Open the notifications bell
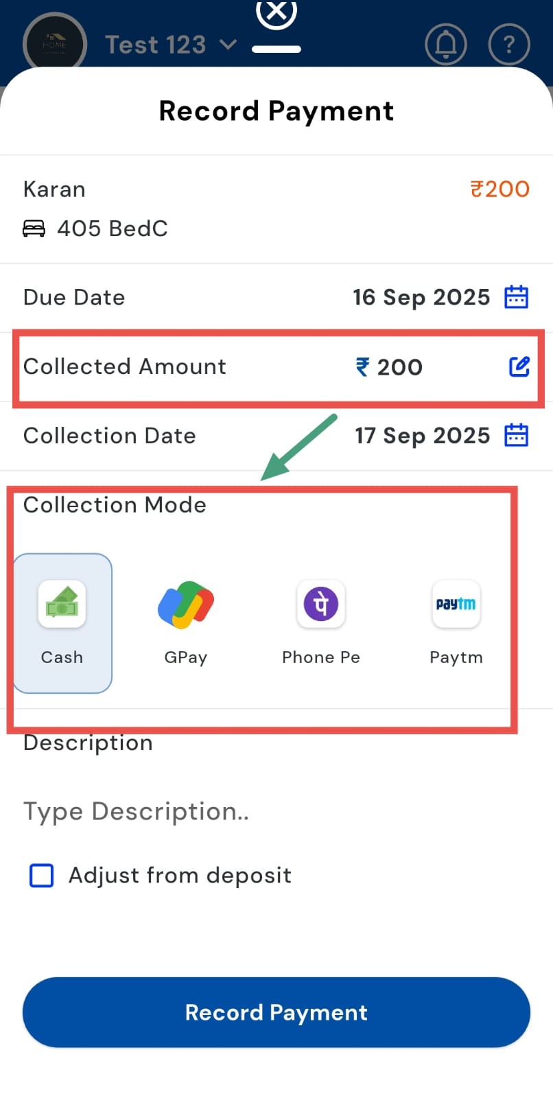This screenshot has height=1098, width=553. pos(446,45)
